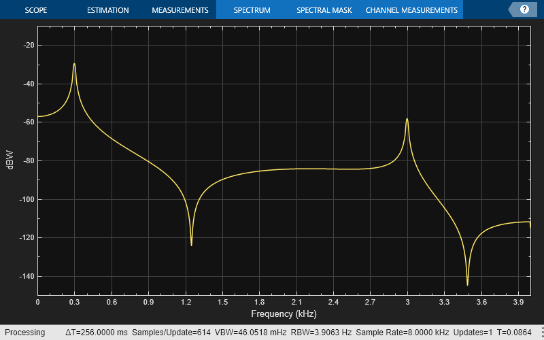Click the spectrum notch near 1.25 kHz
The width and height of the screenshot is (544, 340).
[x=191, y=244]
